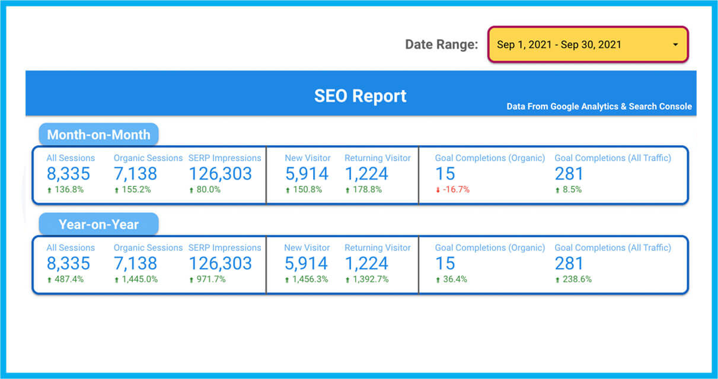The width and height of the screenshot is (718, 379).
Task: Click the up arrow beside 487.4% yearly sessions
Action: [50, 279]
